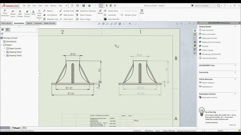The height and width of the screenshot is (135, 241).
Task: Click the Ø120 dimension in right view
Action: click(141, 88)
